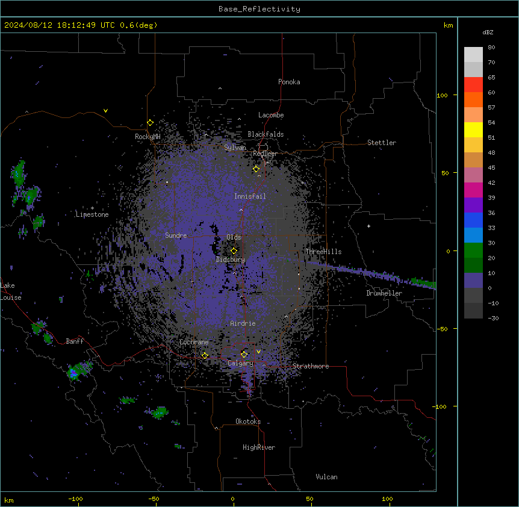Pick the magenta swatch in dBZ legend
Viewport: 519px width, 507px height.
(473, 190)
